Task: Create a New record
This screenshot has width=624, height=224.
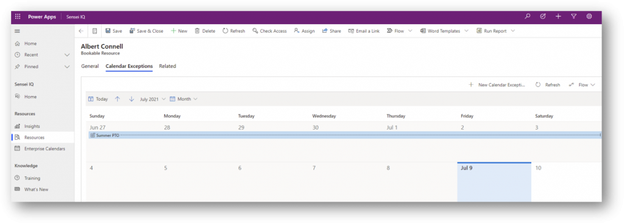Action: 179,31
